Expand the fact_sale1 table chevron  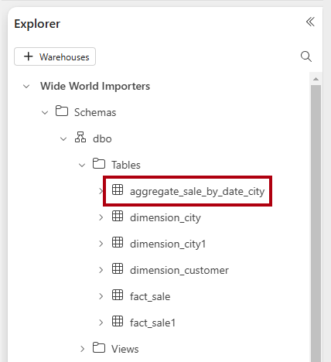coord(101,323)
